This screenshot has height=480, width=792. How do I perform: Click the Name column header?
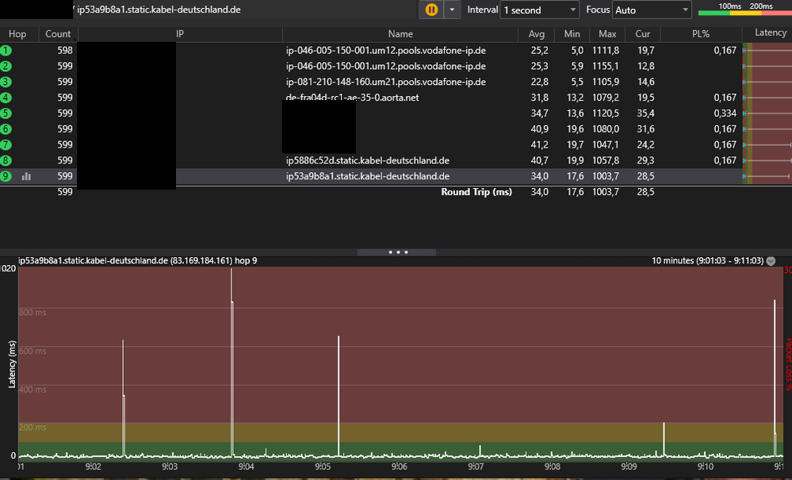[400, 34]
